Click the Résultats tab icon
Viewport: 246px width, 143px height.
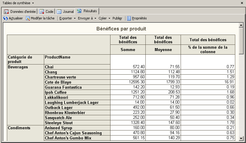pos(79,11)
